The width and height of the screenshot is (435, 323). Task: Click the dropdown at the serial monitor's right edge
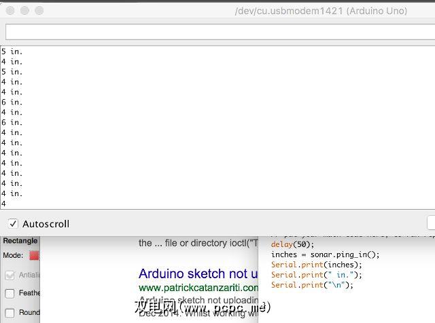tap(431, 223)
